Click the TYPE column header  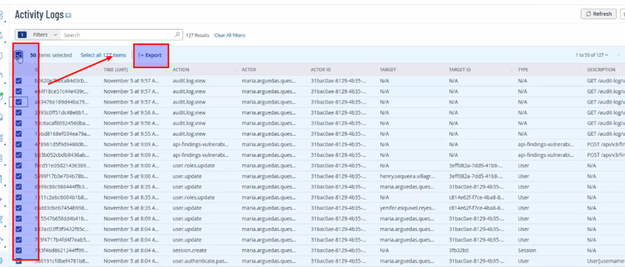(523, 70)
